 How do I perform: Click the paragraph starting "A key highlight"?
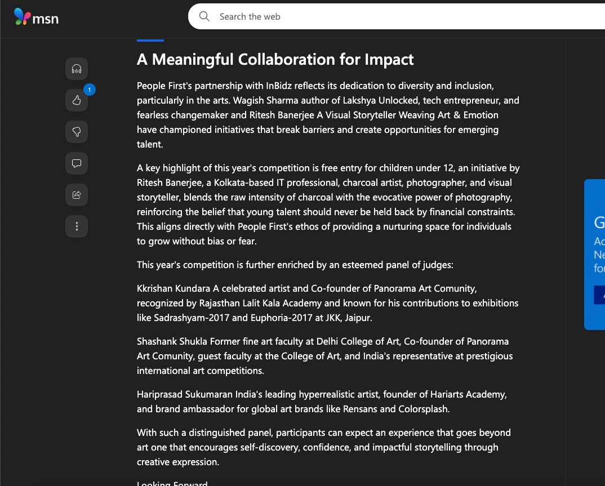tap(328, 204)
